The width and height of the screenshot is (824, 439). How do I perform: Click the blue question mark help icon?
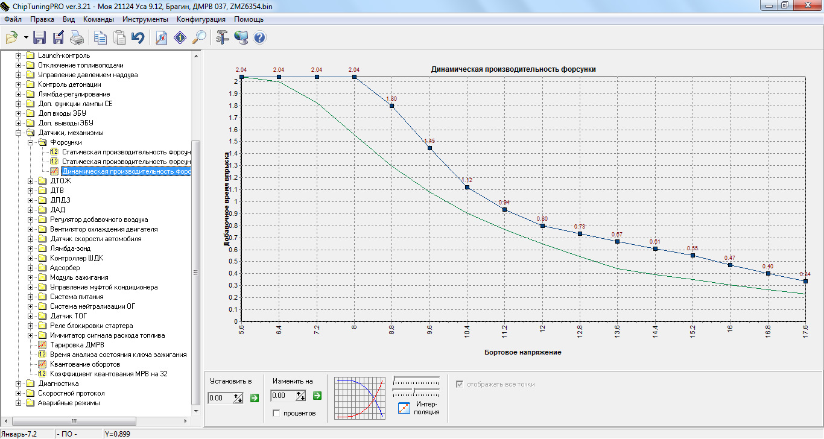(259, 38)
